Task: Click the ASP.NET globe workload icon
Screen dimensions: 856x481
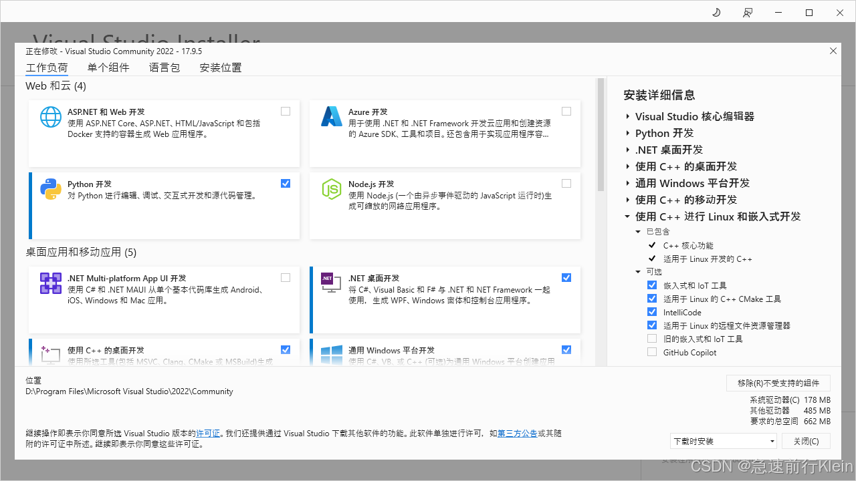Action: point(51,117)
